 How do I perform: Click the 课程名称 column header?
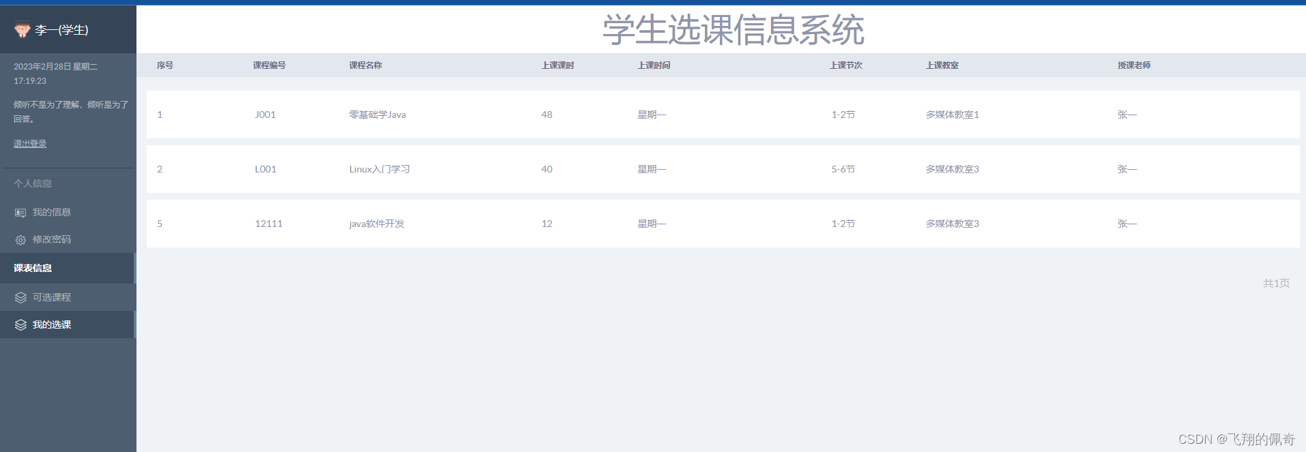366,65
